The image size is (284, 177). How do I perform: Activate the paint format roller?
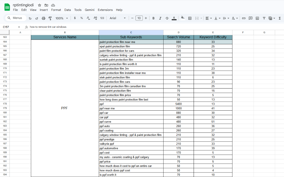tap(50, 18)
